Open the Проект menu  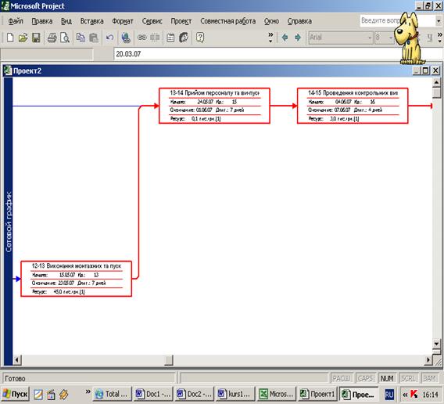[x=181, y=21]
